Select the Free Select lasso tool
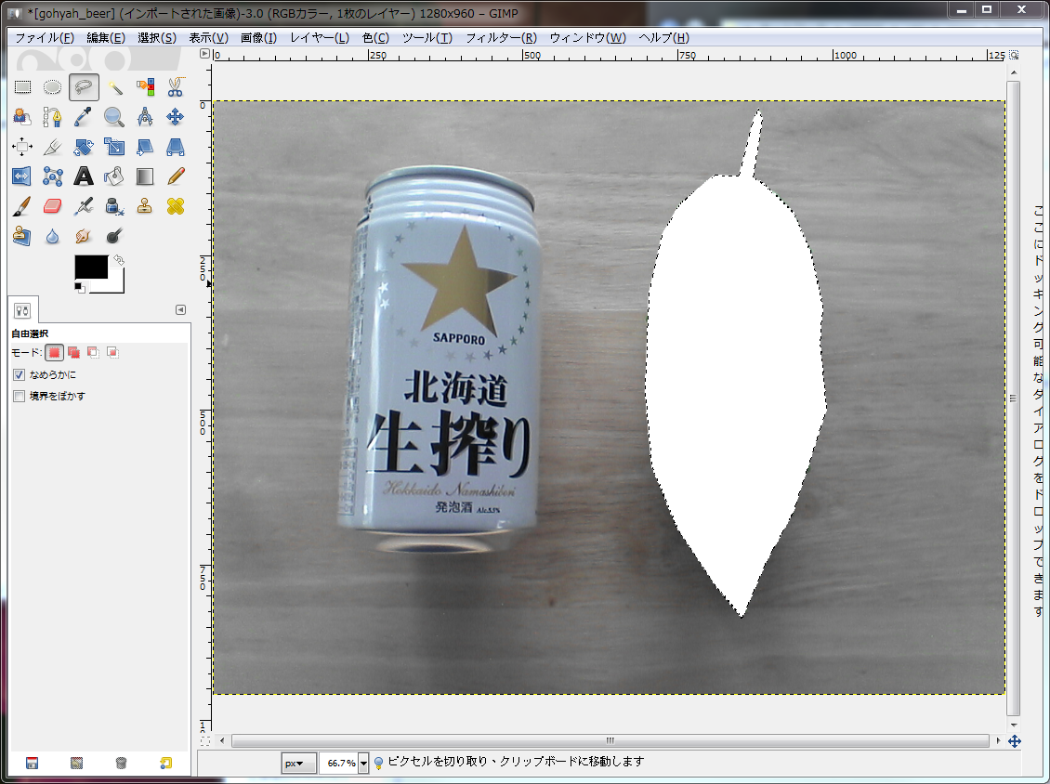This screenshot has width=1050, height=784. point(84,87)
